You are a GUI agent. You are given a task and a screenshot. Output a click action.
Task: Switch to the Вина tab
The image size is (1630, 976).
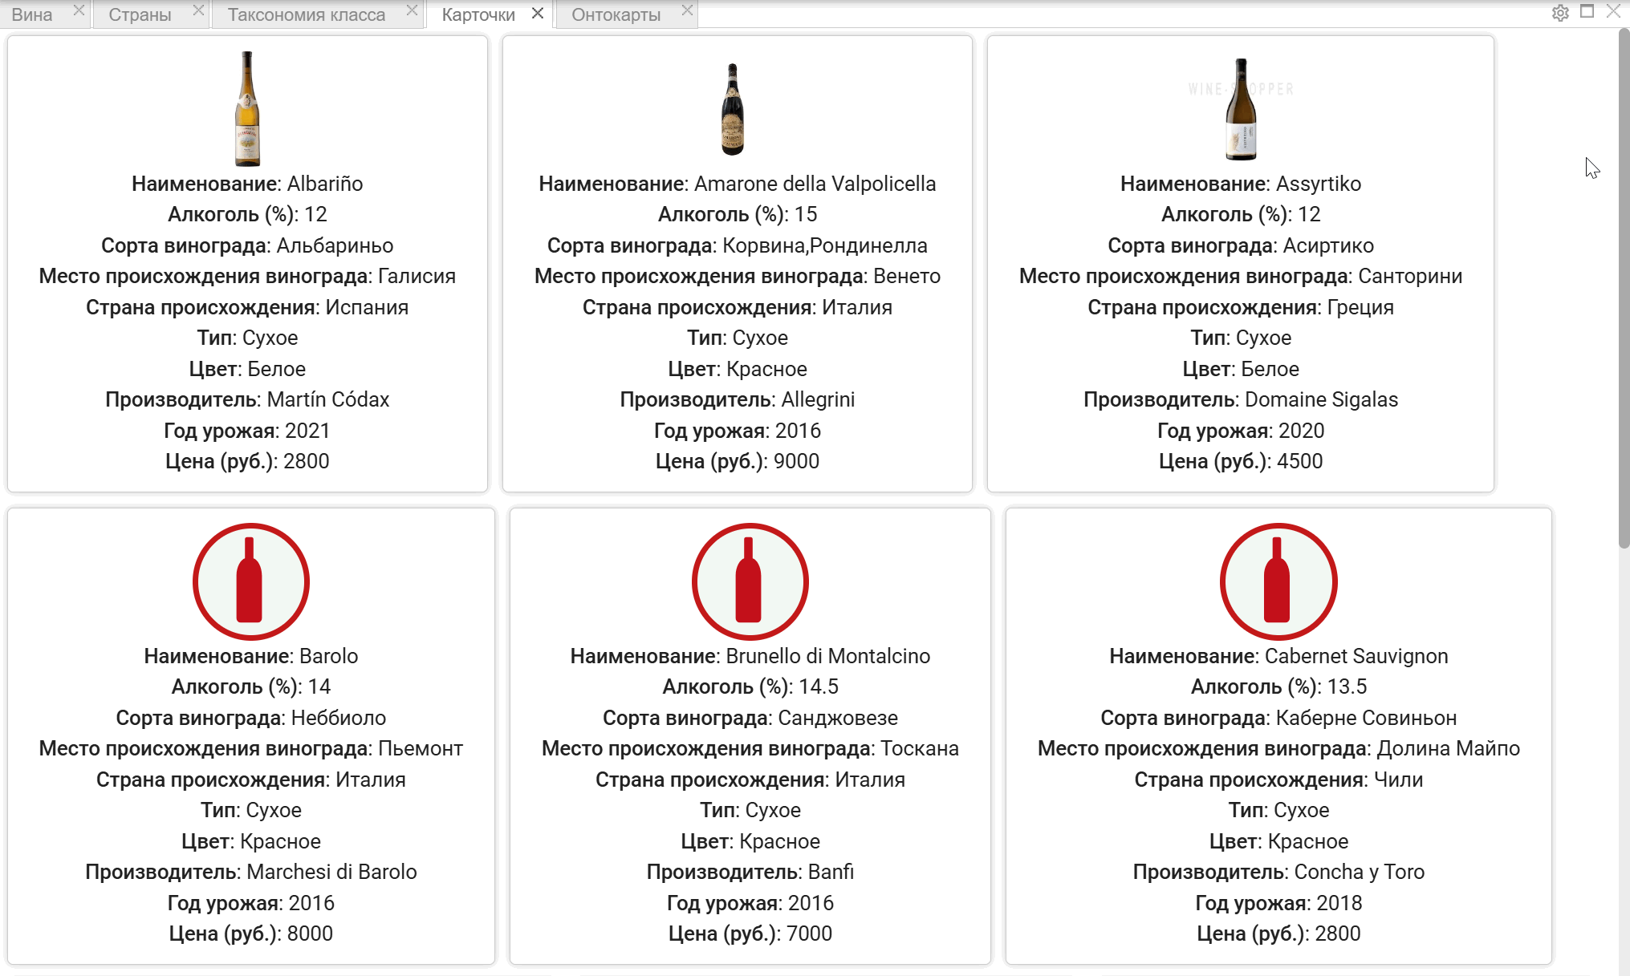(x=32, y=14)
